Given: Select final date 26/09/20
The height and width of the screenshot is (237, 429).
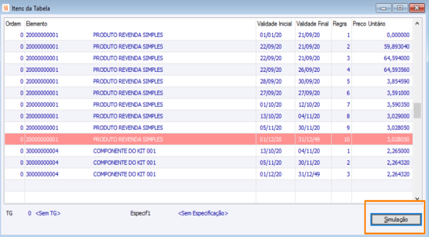Looking at the screenshot, I should click(309, 70).
